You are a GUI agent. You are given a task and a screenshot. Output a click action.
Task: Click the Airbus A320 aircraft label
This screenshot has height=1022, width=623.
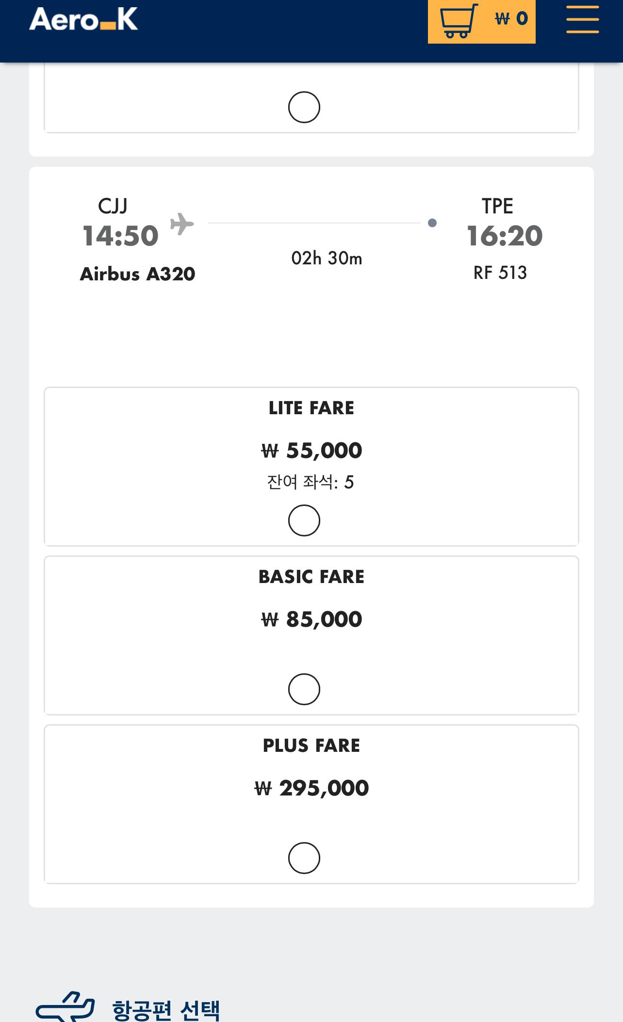(x=138, y=274)
